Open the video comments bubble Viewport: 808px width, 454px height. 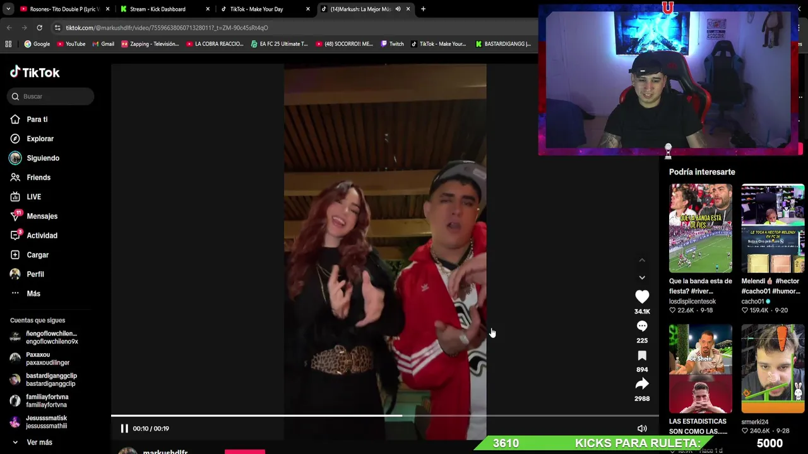642,326
